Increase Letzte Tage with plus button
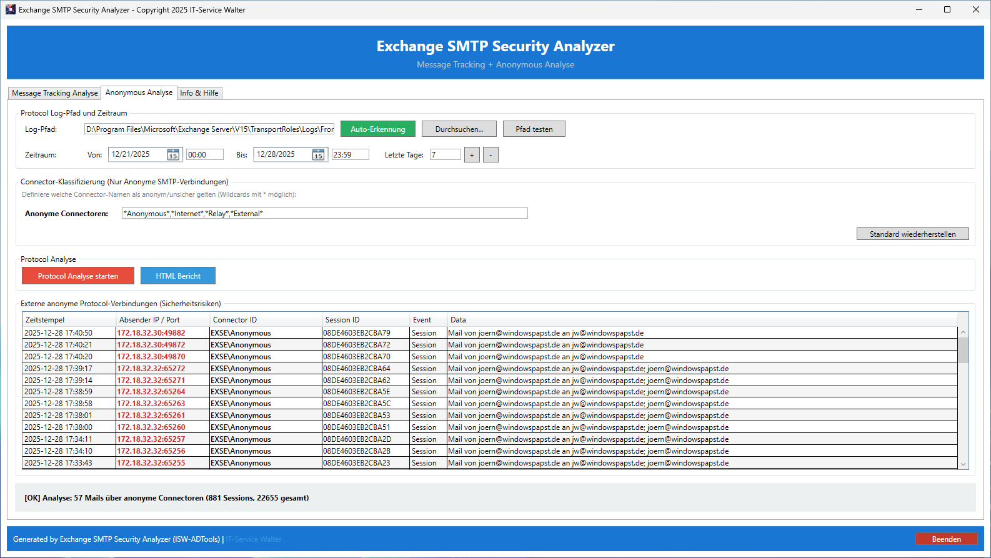Image resolution: width=991 pixels, height=558 pixels. [472, 155]
